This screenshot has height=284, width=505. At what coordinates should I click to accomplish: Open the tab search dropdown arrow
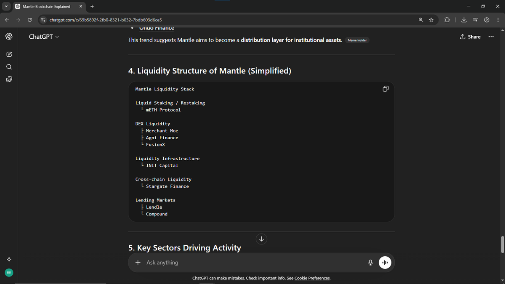(x=6, y=6)
